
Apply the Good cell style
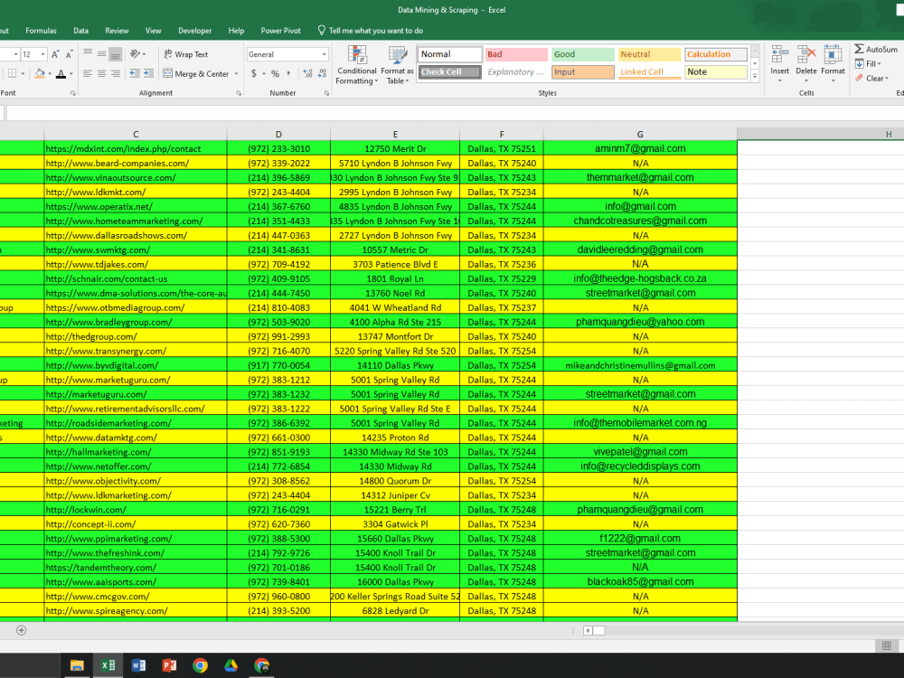click(583, 54)
